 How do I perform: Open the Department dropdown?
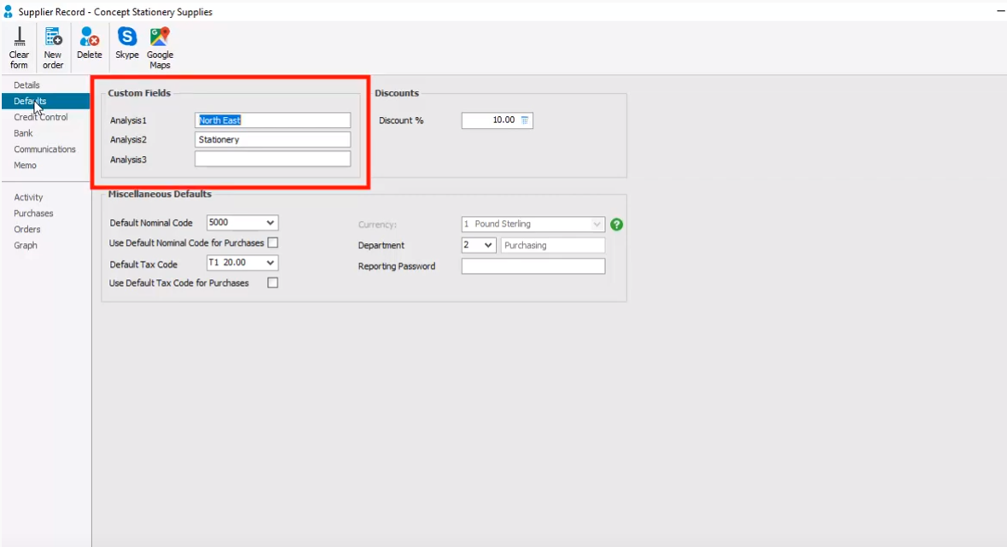(x=489, y=245)
